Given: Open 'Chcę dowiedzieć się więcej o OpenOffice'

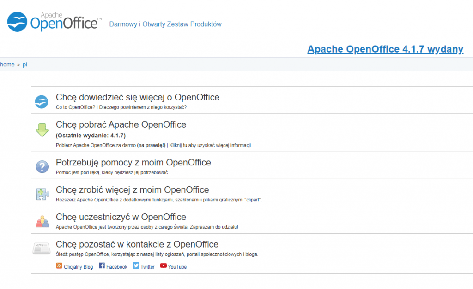Looking at the screenshot, I should click(137, 97).
